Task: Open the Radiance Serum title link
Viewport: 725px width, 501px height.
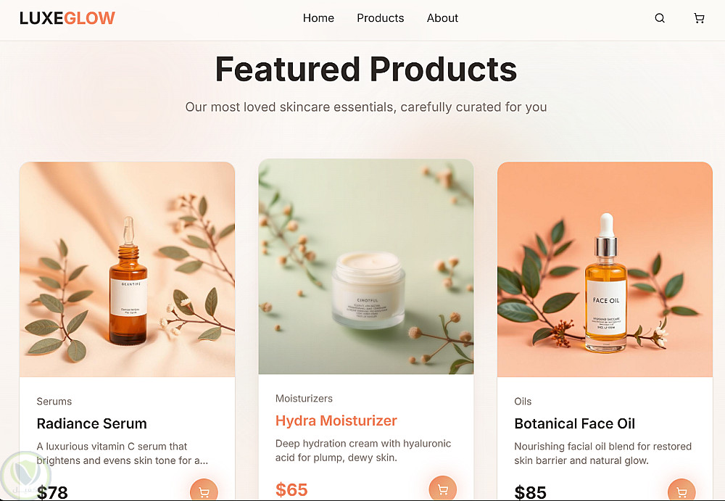Action: (91, 423)
